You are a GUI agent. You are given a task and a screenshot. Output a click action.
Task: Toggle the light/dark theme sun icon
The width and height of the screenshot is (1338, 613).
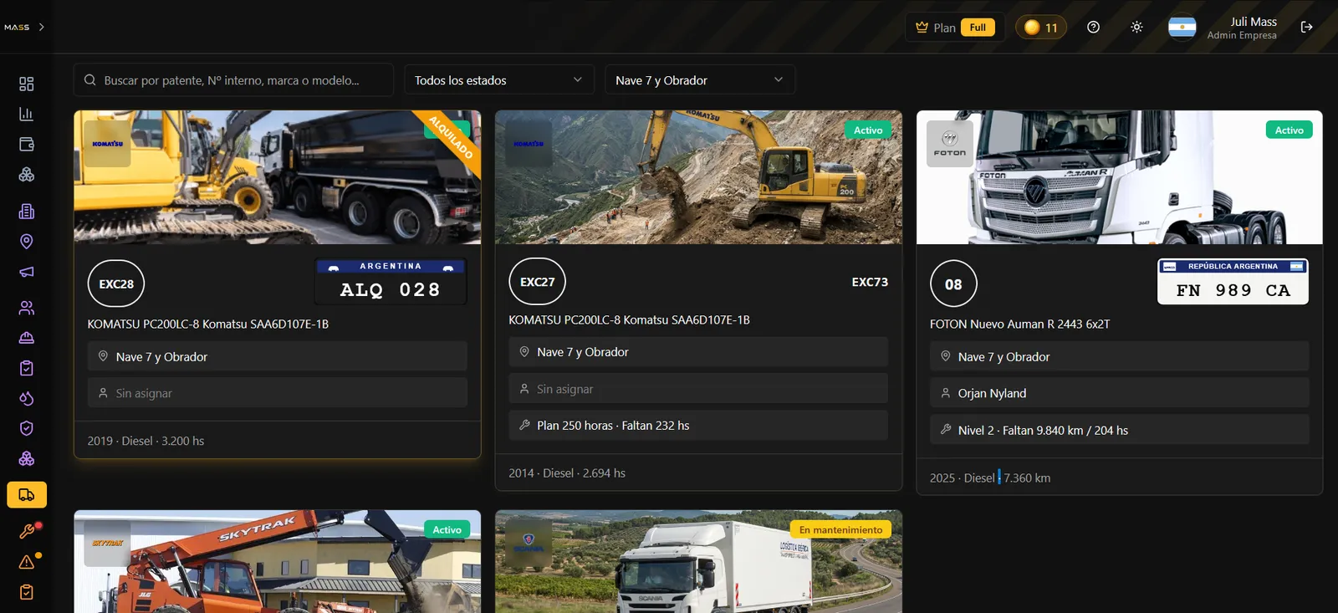[x=1136, y=27]
